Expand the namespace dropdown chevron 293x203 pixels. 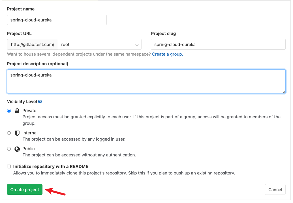point(137,45)
